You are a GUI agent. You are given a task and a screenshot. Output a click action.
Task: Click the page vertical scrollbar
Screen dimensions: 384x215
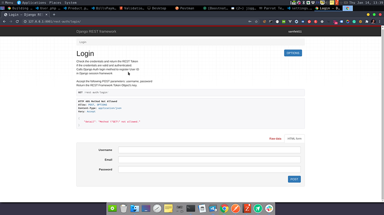coord(383,114)
